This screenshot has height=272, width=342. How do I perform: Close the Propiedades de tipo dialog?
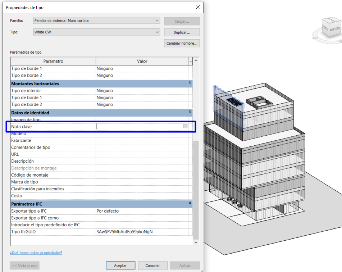[x=197, y=7]
